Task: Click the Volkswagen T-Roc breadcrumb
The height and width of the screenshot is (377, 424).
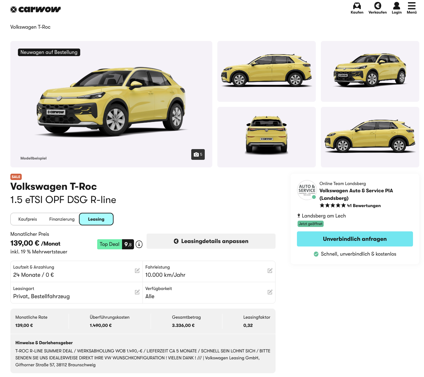Action: 31,27
